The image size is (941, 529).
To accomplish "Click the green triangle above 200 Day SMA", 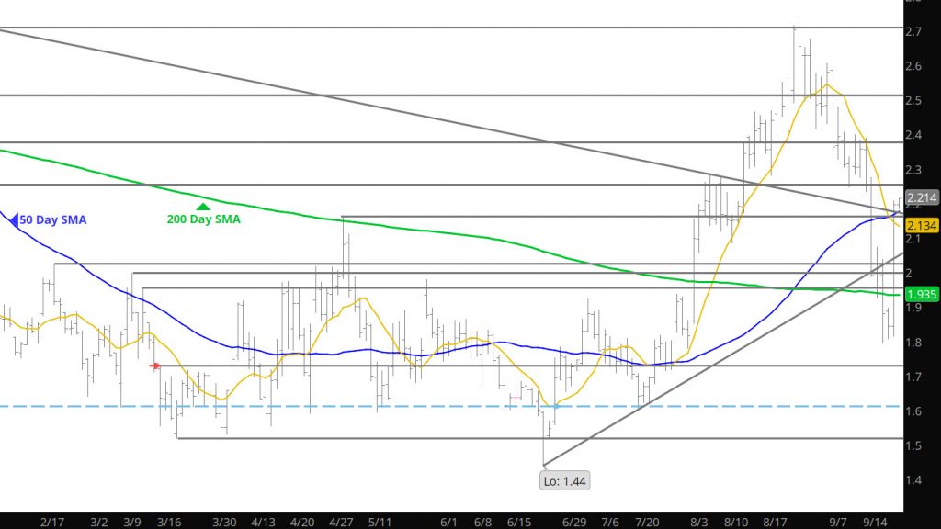I will tap(202, 206).
